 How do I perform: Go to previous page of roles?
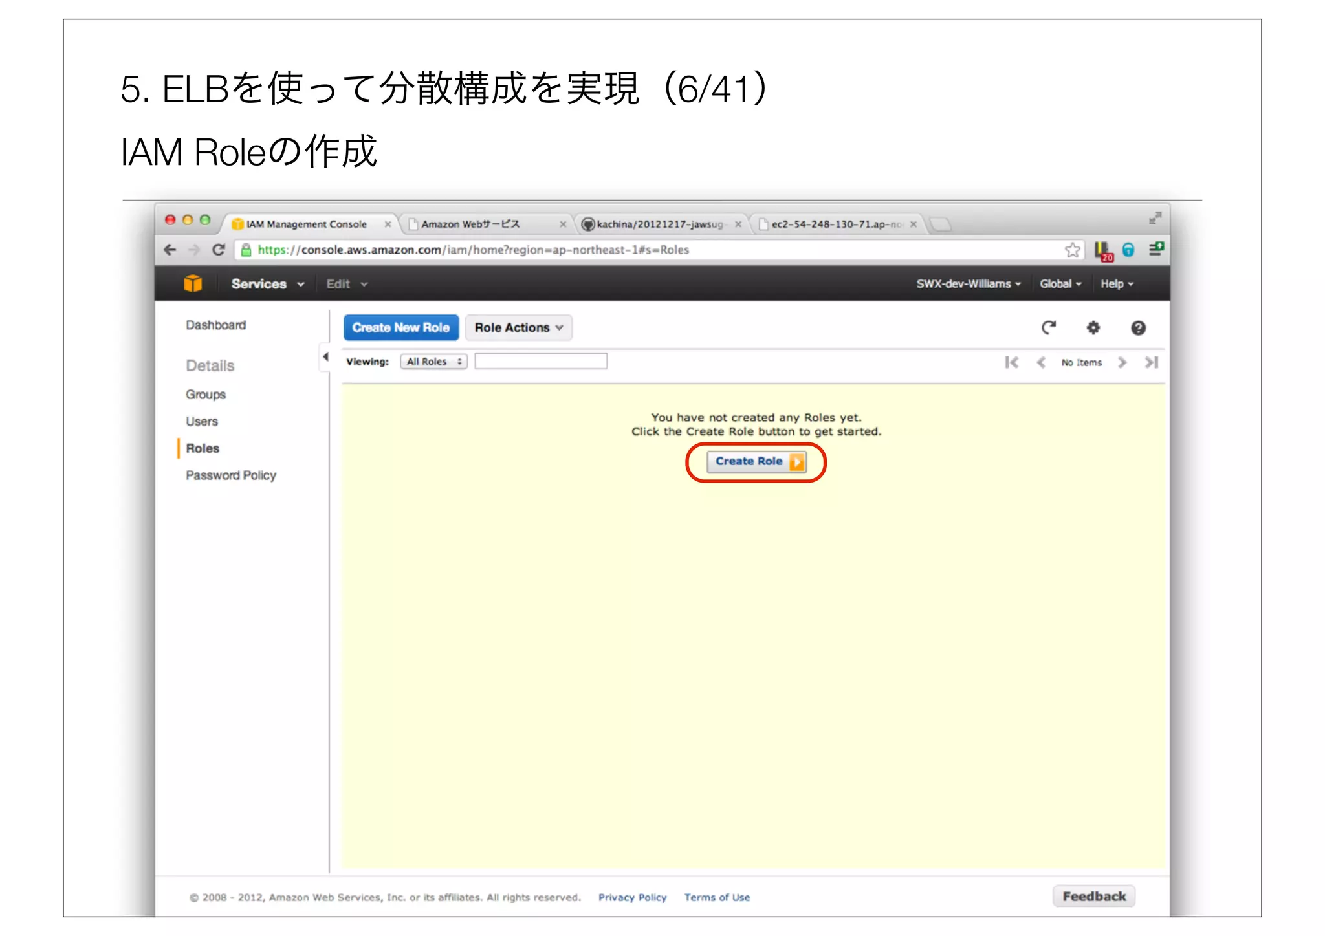[1041, 363]
